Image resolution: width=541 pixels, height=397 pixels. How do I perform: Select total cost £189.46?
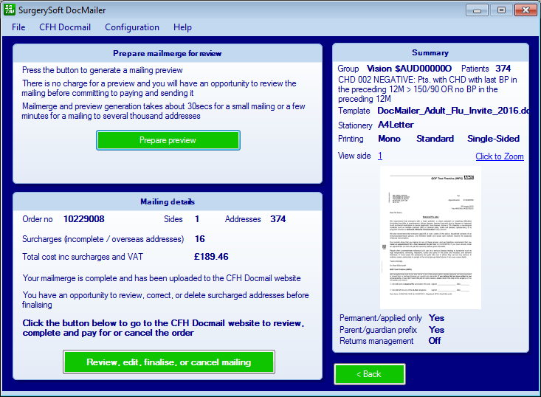tap(211, 257)
